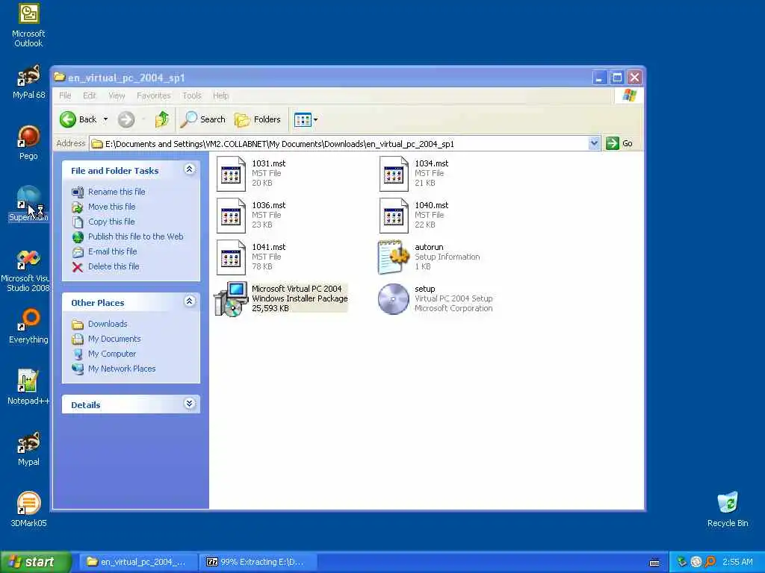Open the Favorites menu
The width and height of the screenshot is (765, 573).
(154, 95)
